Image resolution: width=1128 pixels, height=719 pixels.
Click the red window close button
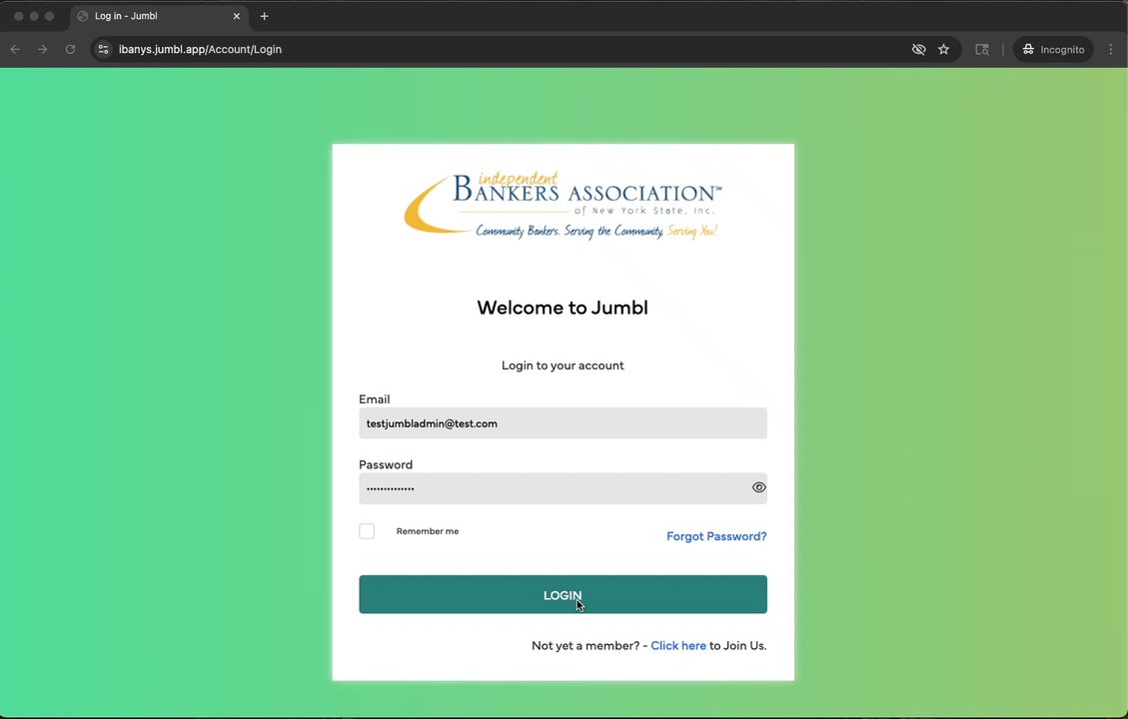19,16
